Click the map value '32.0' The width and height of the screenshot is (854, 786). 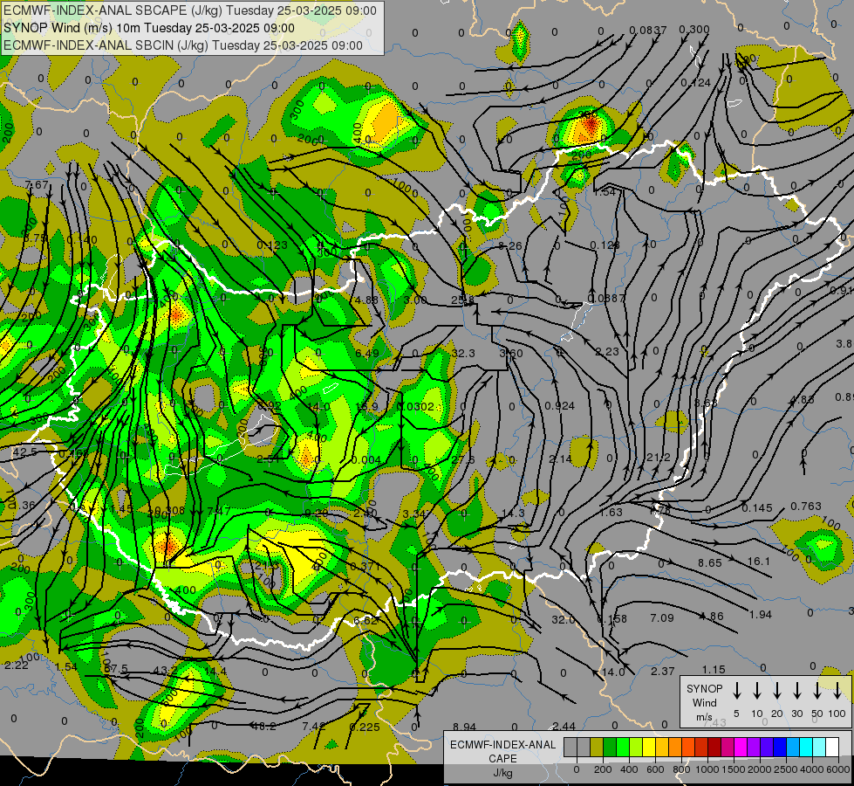564,620
